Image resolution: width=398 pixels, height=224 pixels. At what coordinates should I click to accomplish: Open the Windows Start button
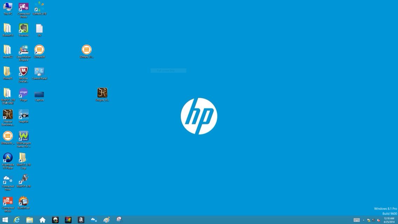click(5, 220)
